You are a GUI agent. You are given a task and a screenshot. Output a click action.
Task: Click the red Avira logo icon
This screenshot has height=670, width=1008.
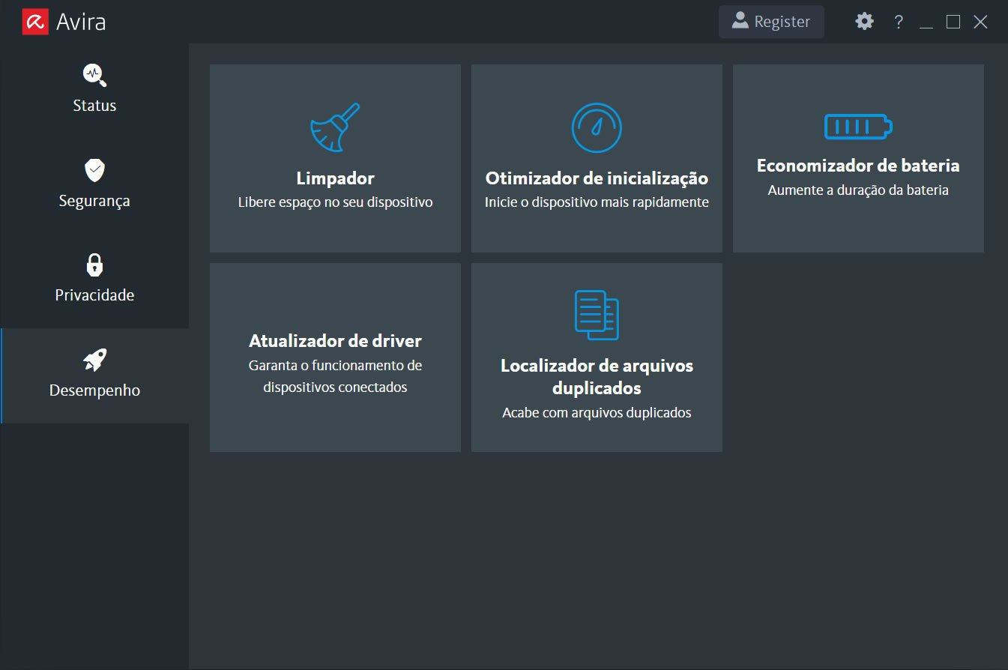35,22
